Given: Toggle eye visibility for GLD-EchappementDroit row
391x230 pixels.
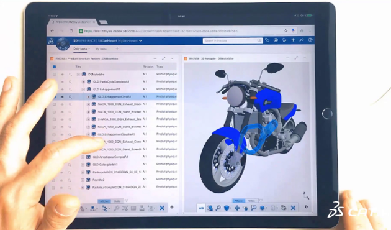Looking at the screenshot, I should point(62,96).
